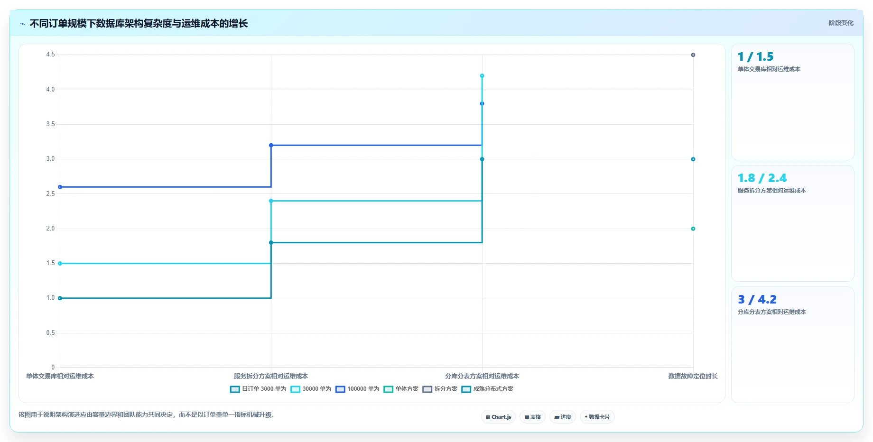
Task: Click the teal 3.0 point above 数据故障定位时长
Action: 693,159
